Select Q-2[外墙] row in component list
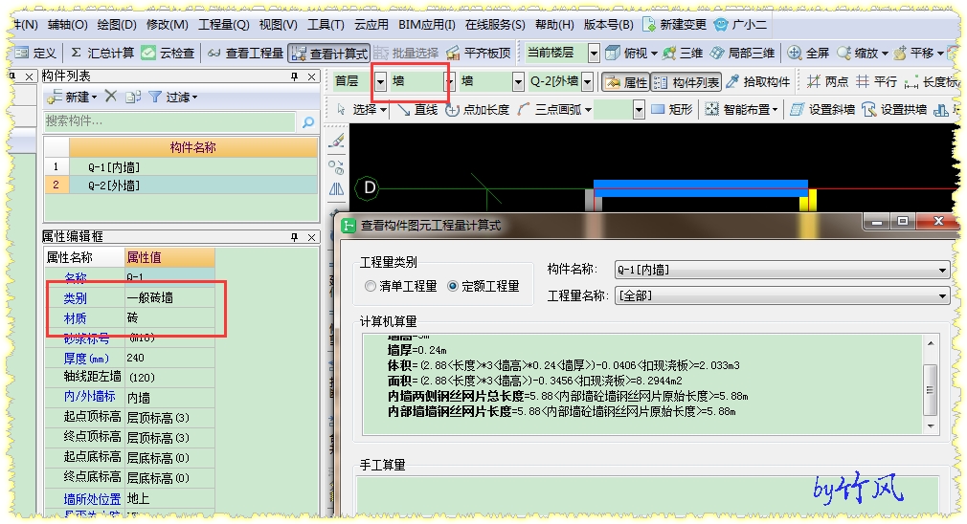The width and height of the screenshot is (967, 524). (181, 186)
